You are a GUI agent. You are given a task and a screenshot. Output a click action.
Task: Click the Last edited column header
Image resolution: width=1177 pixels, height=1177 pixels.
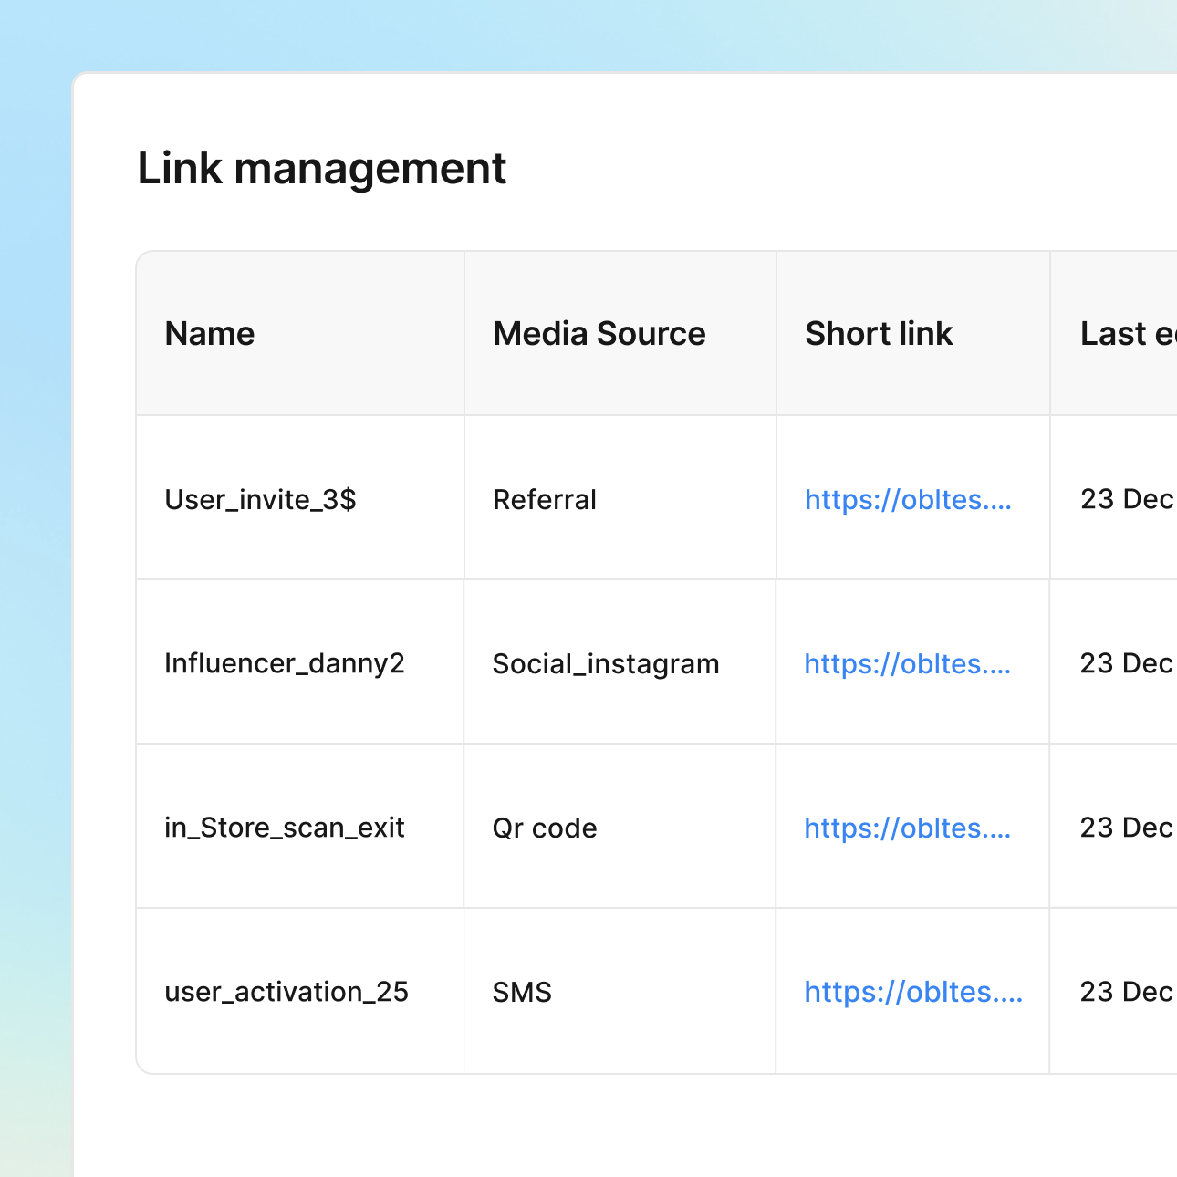1128,334
